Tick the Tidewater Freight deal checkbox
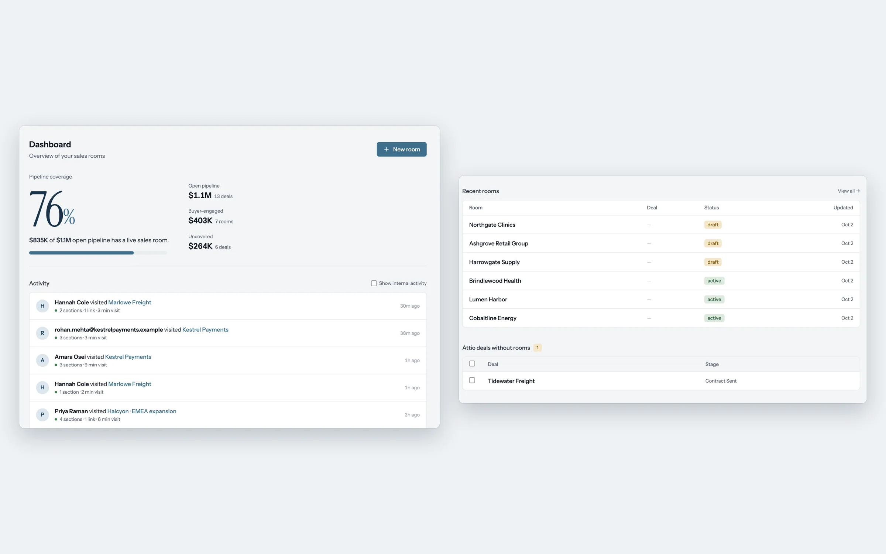Screen dimensions: 886x554 coord(472,380)
